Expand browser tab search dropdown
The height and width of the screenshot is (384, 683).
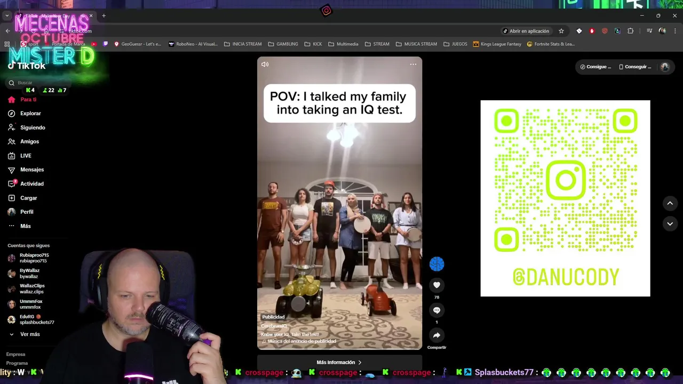pyautogui.click(x=7, y=16)
